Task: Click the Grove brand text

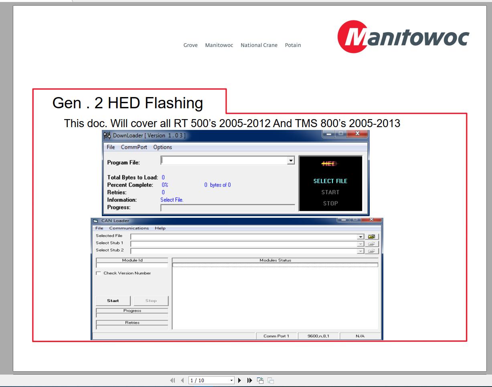Action: (x=190, y=45)
